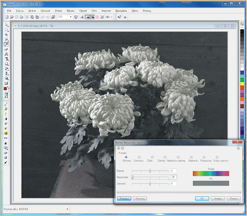Click the Cut scissors icon
Image resolution: width=247 pixels, height=216 pixels.
[27, 17]
